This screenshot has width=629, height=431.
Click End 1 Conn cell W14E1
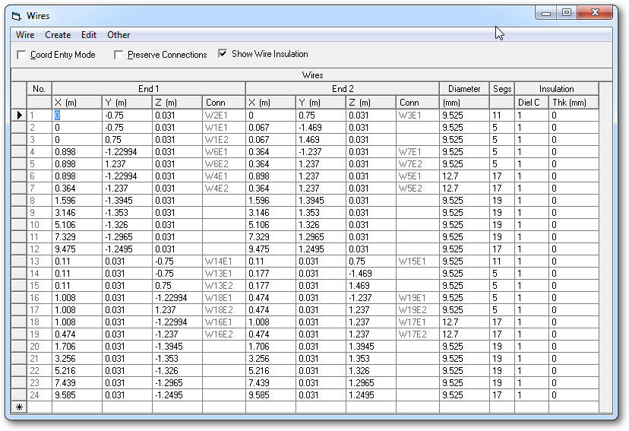coord(224,261)
